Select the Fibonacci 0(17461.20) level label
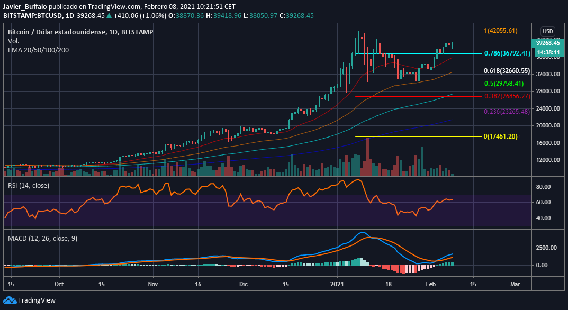The height and width of the screenshot is (310, 568). click(501, 136)
